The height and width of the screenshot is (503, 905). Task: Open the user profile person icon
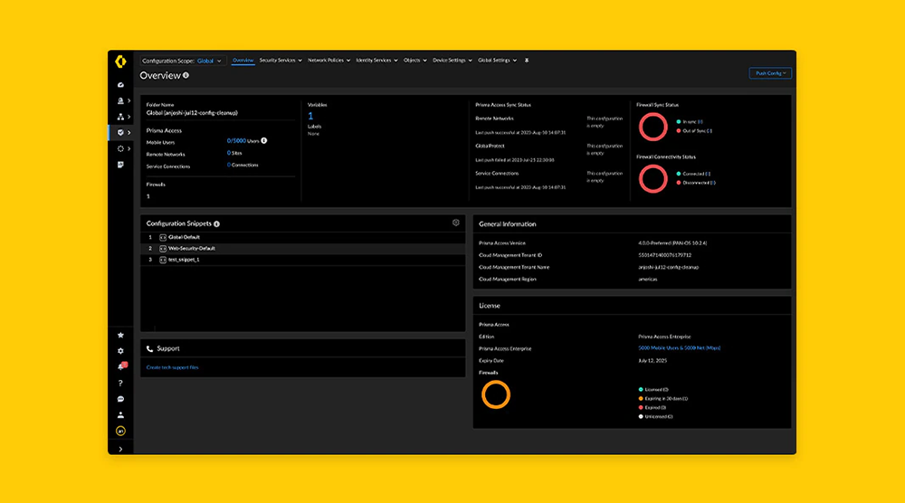pos(120,414)
